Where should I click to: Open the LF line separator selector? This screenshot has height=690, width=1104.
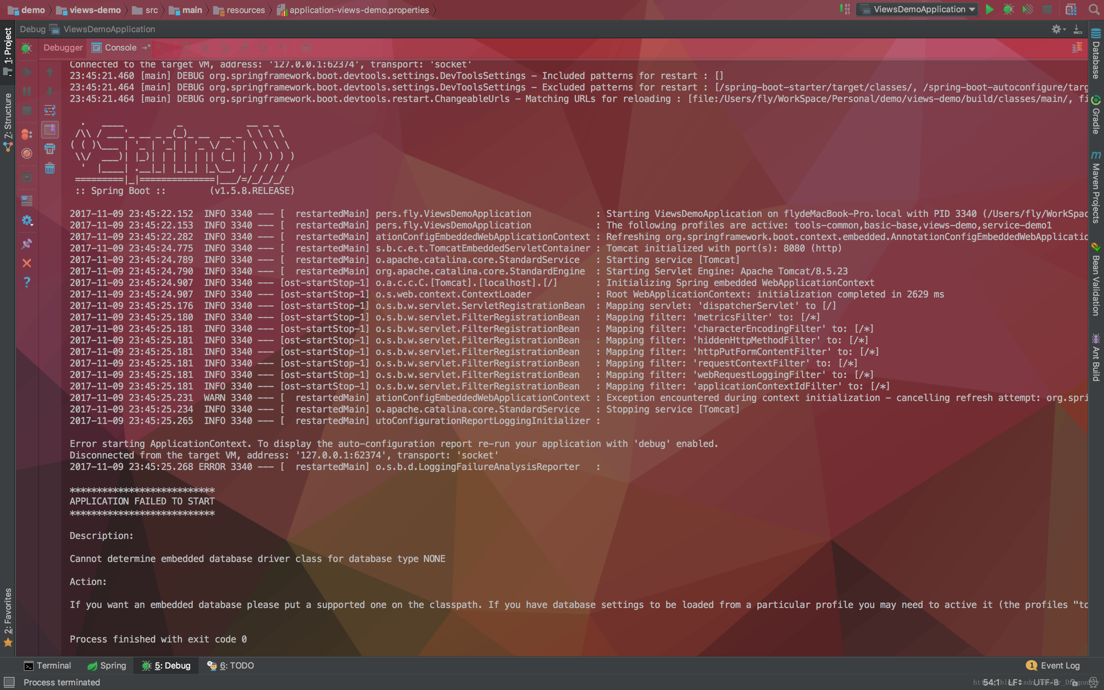[1015, 682]
